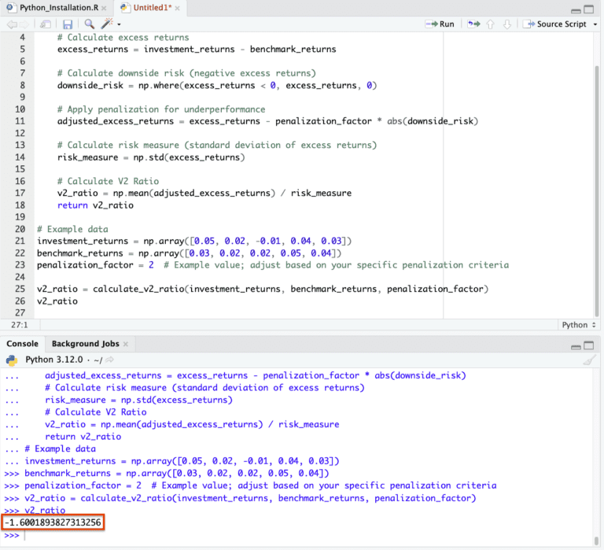Save the current document with floppy icon

[68, 24]
